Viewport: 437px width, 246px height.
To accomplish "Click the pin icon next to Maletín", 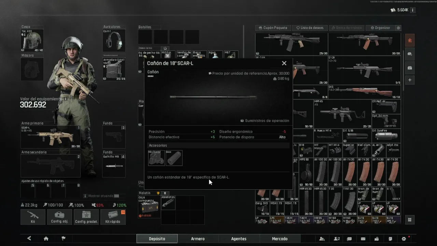I will (x=165, y=193).
